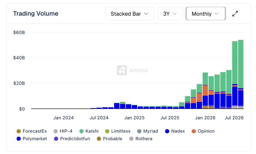Open the 3Y time range dropdown
Image resolution: width=256 pixels, height=154 pixels.
tap(170, 13)
